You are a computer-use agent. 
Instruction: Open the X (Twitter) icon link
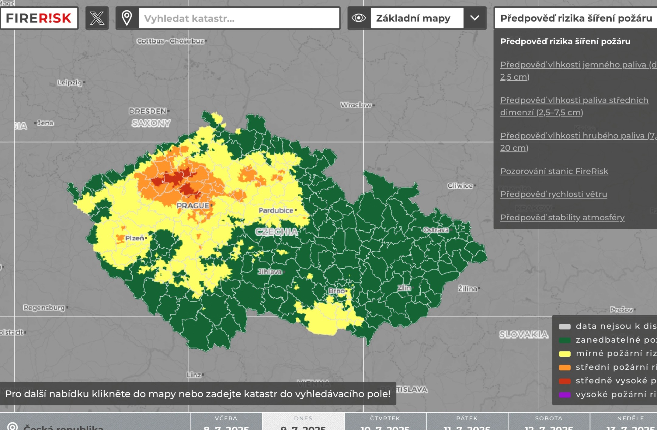(97, 18)
